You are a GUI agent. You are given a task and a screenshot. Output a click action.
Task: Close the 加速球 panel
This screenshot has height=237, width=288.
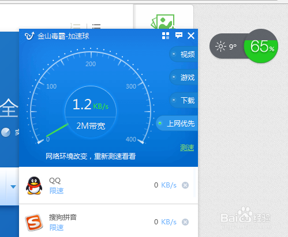[x=191, y=36]
